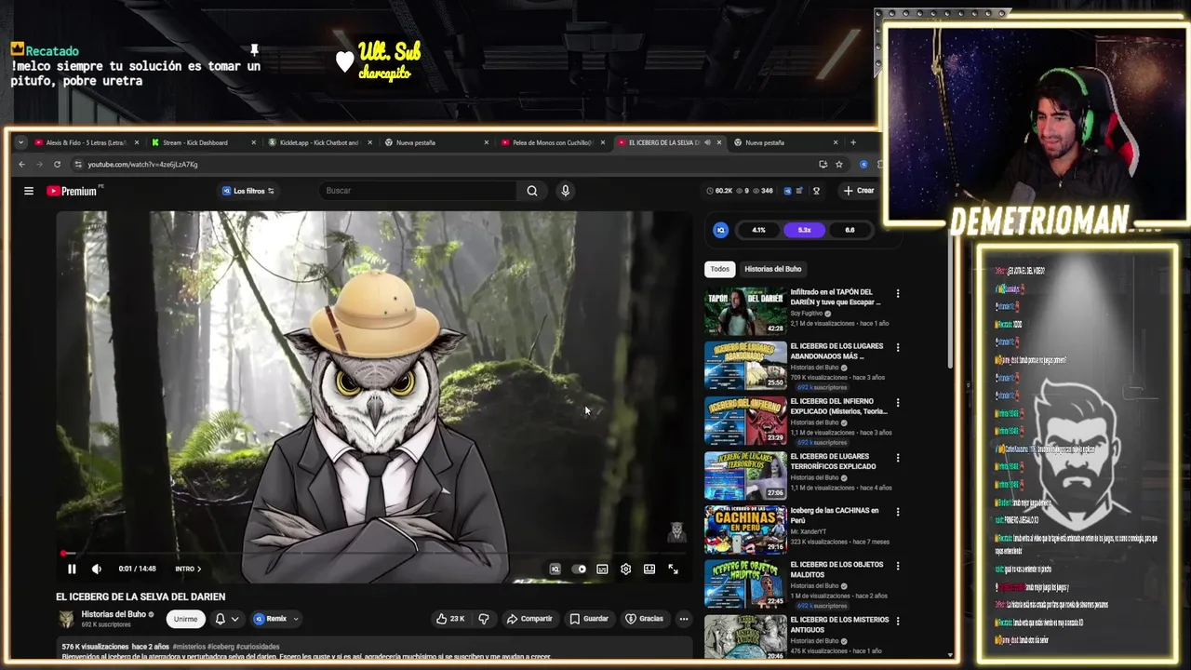The image size is (1191, 670).
Task: Expand the notification chevron next to bell
Action: coord(234,619)
